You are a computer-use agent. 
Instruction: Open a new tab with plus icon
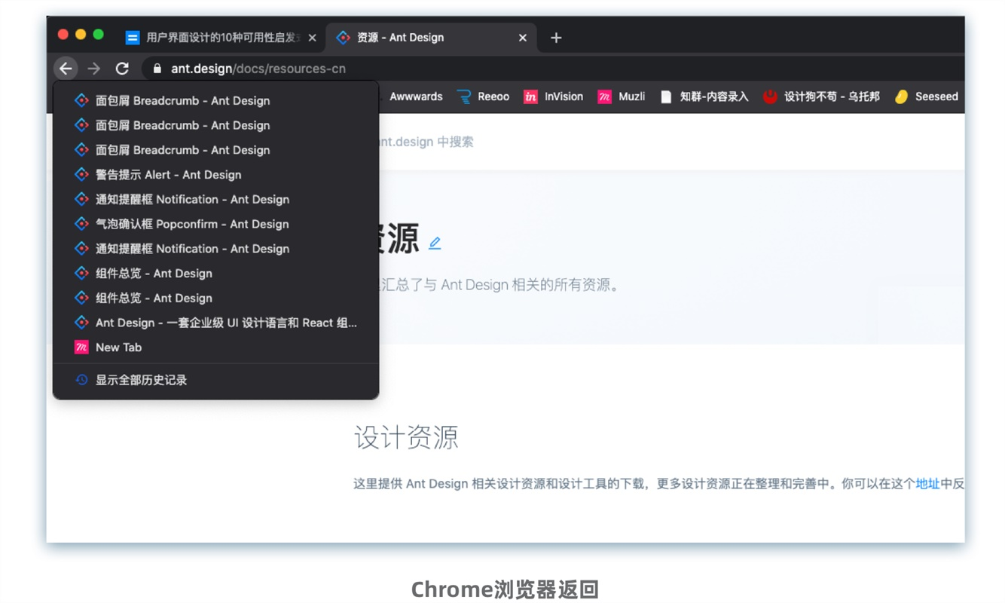[556, 38]
